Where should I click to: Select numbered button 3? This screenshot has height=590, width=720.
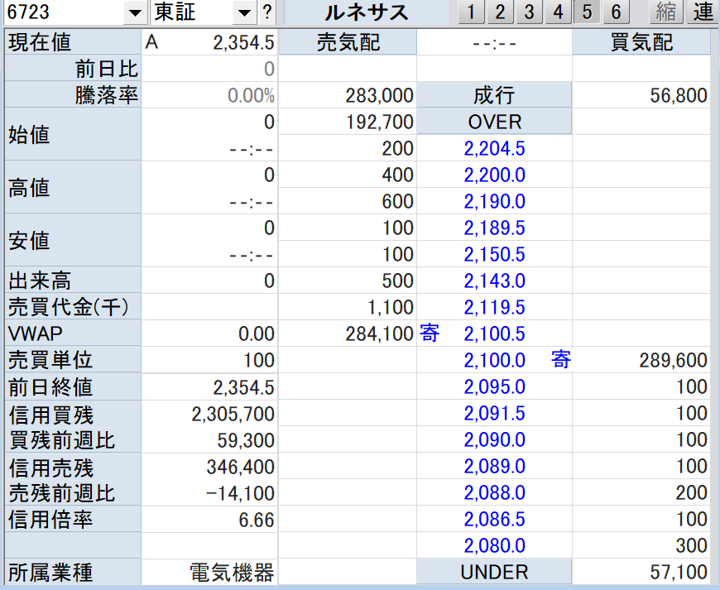[529, 12]
